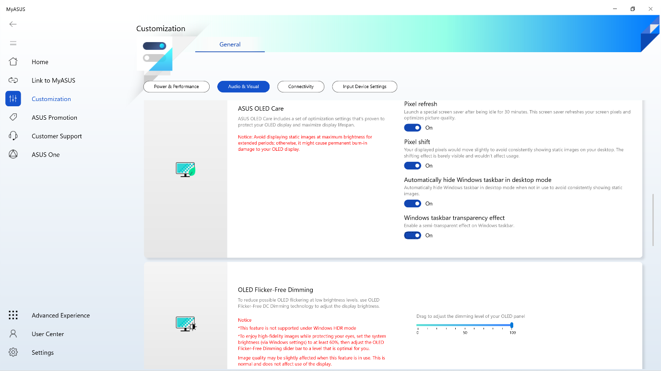The width and height of the screenshot is (661, 371).
Task: Click the Link to MyASUS chain icon
Action: tap(13, 80)
